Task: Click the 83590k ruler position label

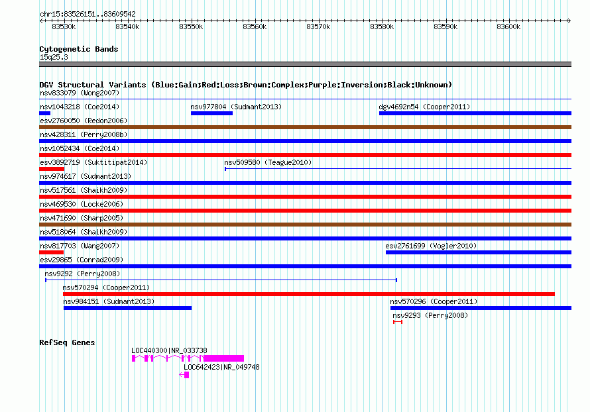Action: tap(445, 26)
